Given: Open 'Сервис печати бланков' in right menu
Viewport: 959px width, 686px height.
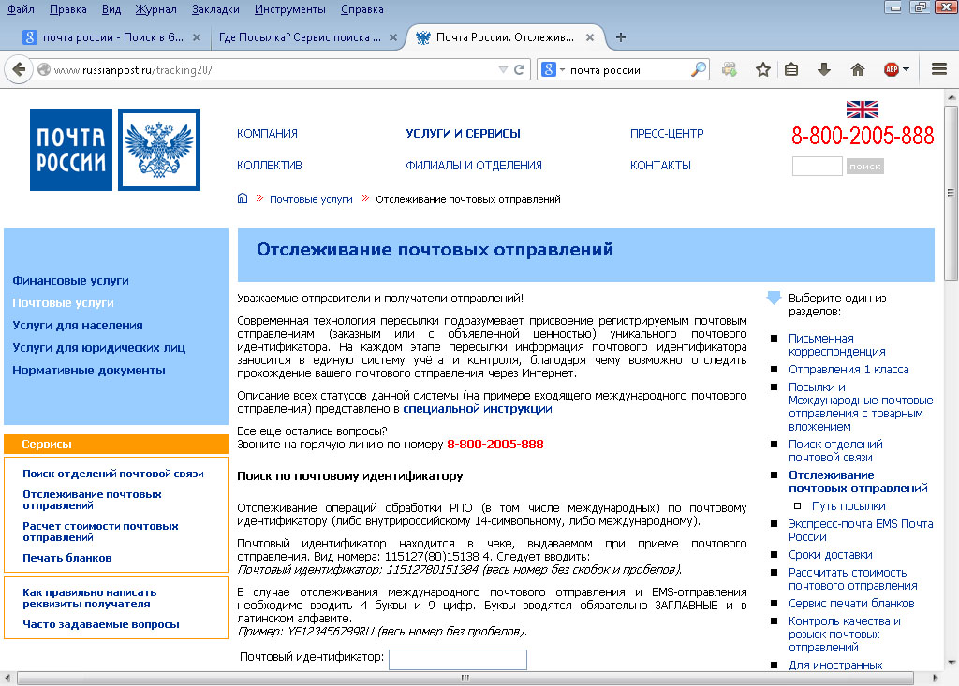Looking at the screenshot, I should pyautogui.click(x=851, y=604).
